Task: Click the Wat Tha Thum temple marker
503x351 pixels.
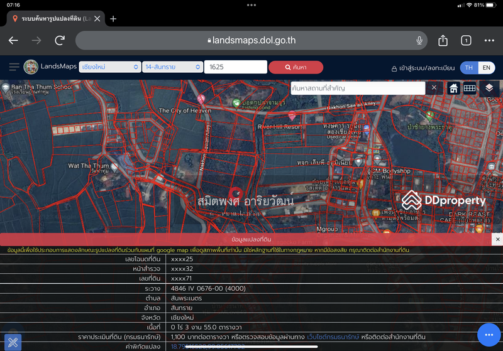Action: coord(114,166)
